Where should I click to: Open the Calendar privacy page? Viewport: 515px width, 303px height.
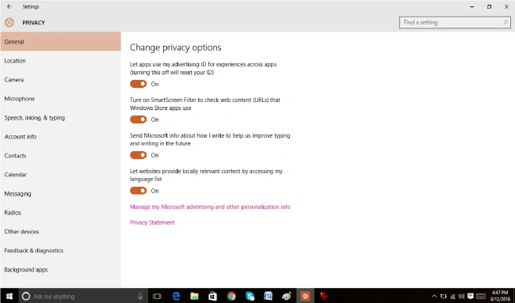pyautogui.click(x=60, y=175)
